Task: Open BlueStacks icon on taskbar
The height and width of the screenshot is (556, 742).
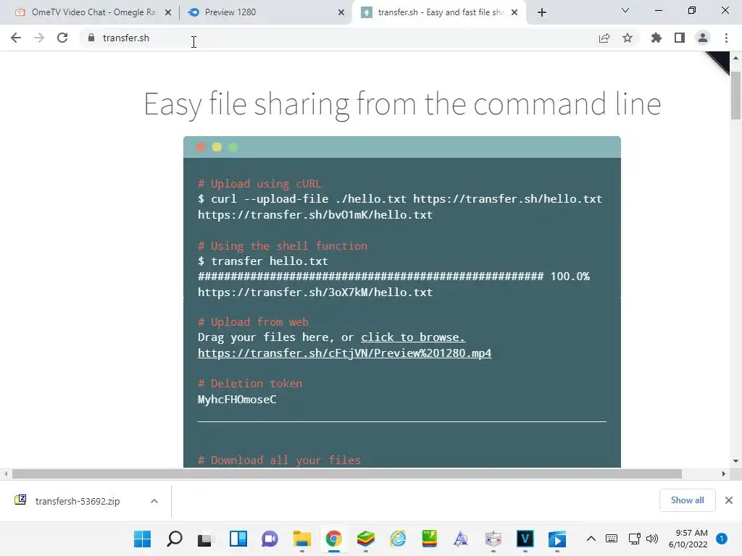Action: click(366, 539)
